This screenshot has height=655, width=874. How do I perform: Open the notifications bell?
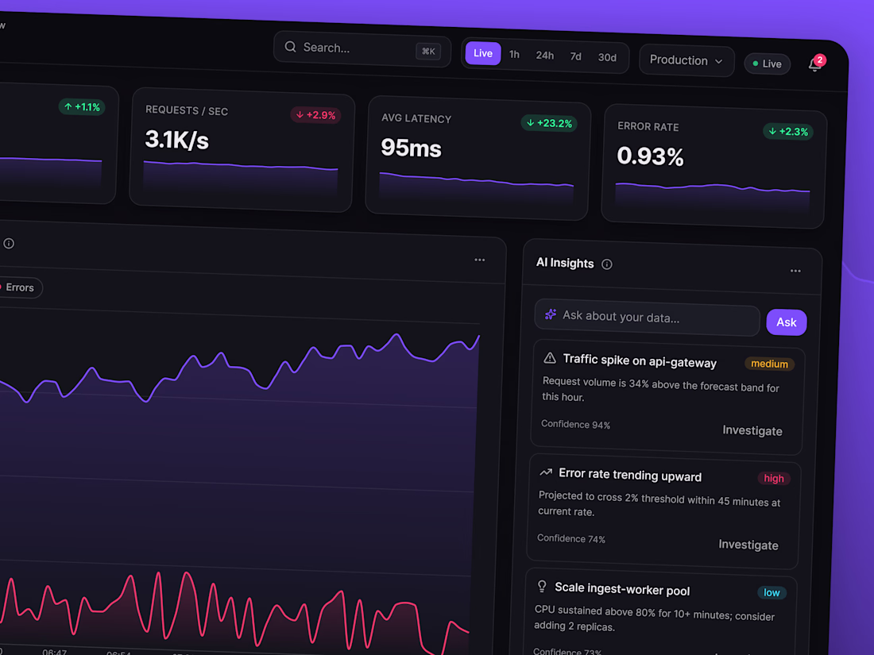click(x=815, y=65)
